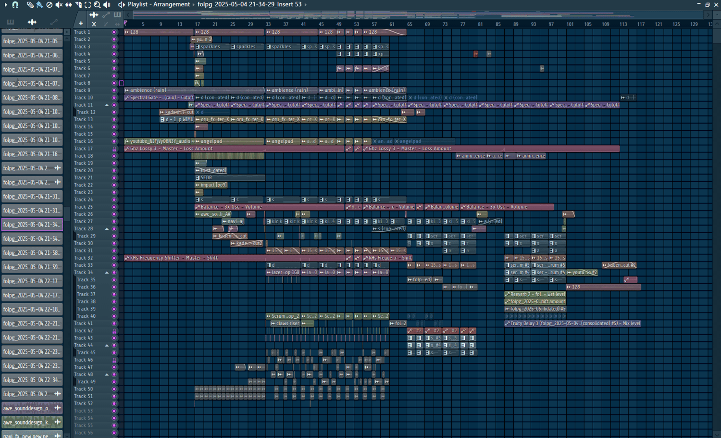The height and width of the screenshot is (438, 721).
Task: Click the lock icon on Track 17
Action: coord(114,149)
